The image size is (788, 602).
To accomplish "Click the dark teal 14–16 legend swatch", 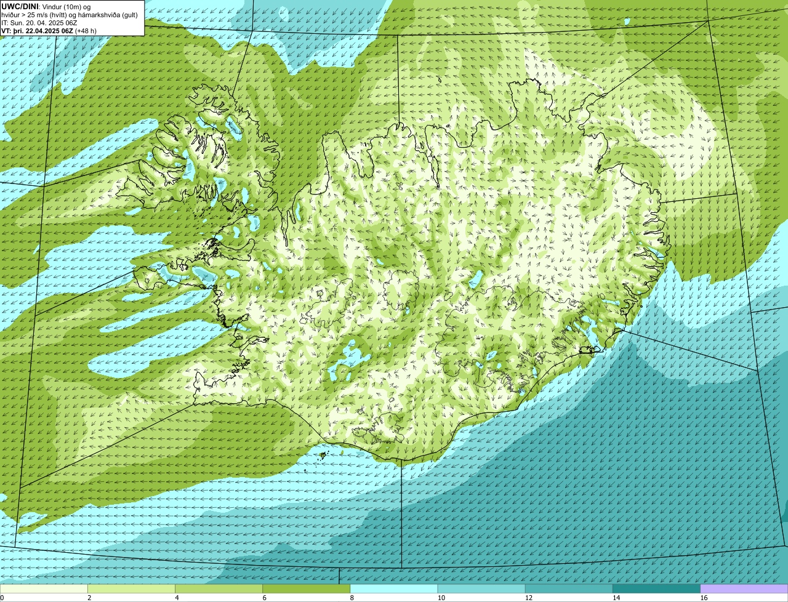I will tap(656, 589).
